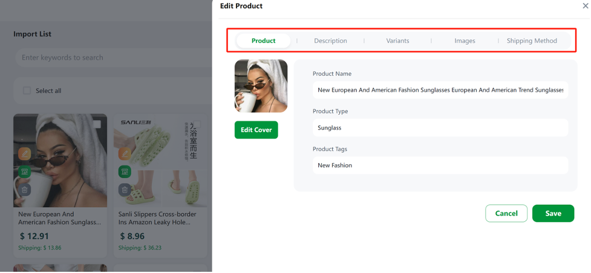Focus the Product Type field showing Sunglass
591x273 pixels.
[x=440, y=127]
